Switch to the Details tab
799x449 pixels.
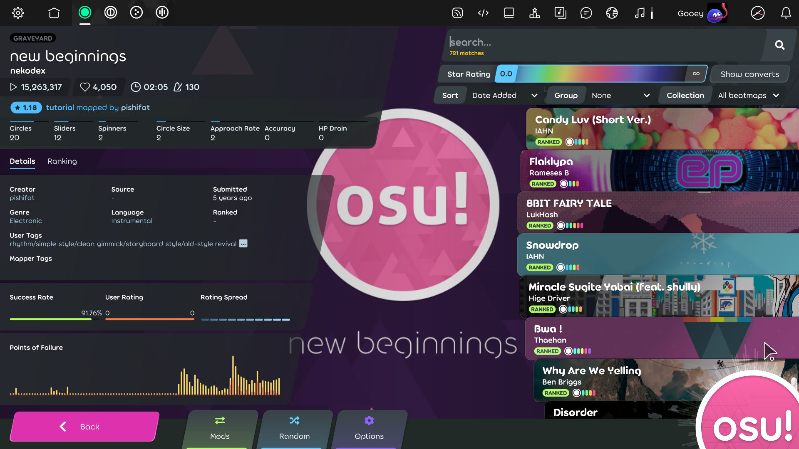coord(22,161)
